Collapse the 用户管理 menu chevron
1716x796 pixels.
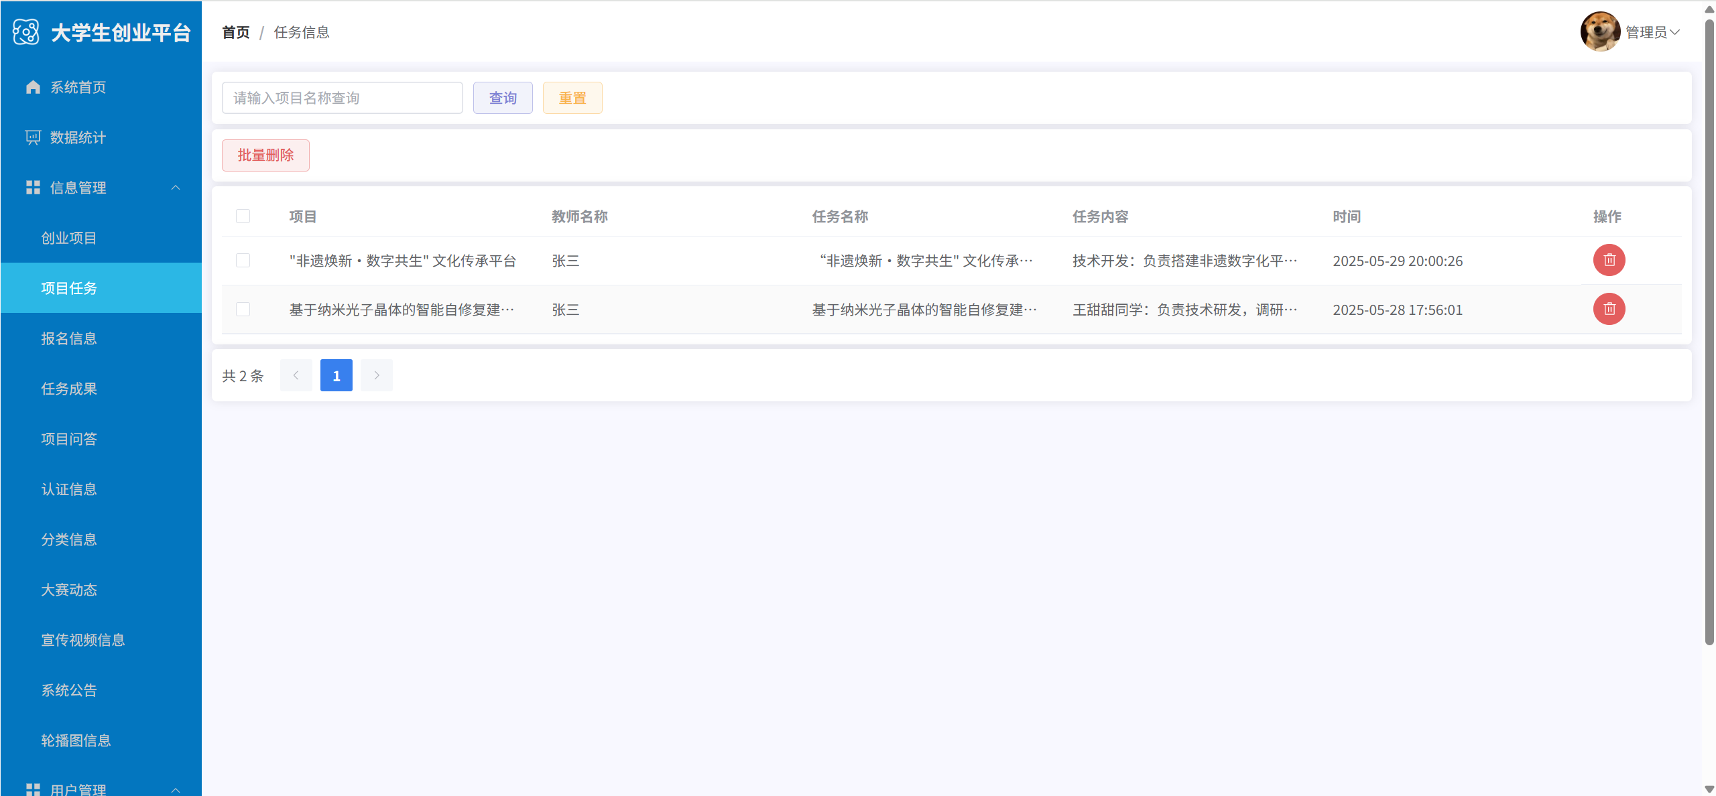pos(176,789)
